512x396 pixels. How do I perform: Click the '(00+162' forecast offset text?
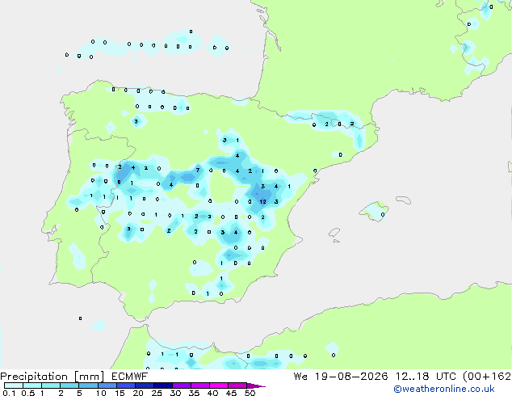[487, 377]
